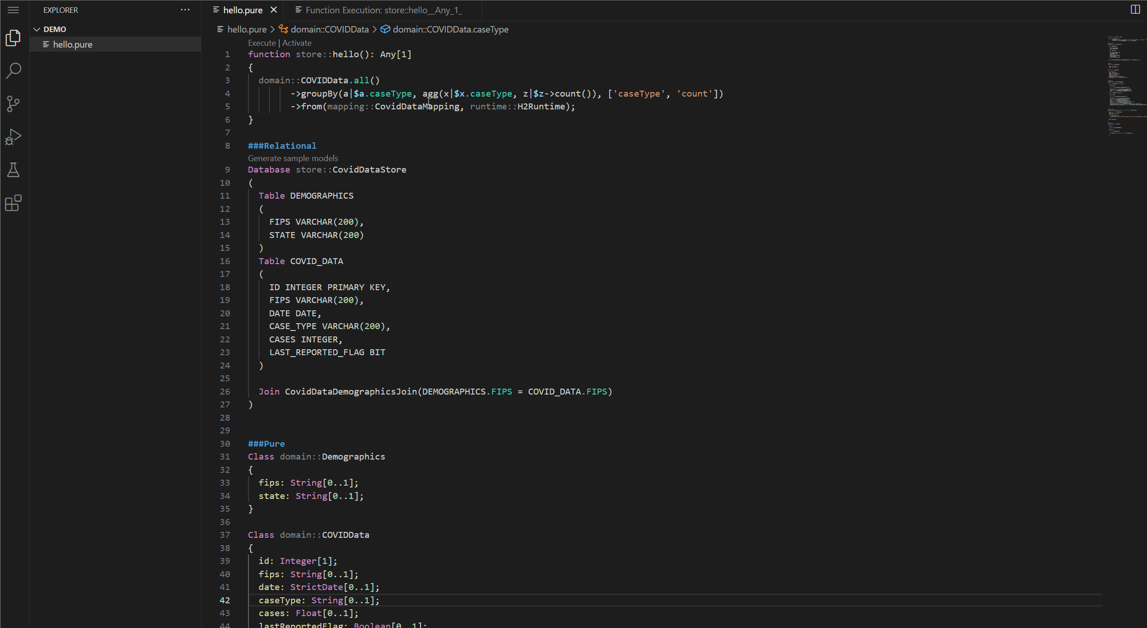Click the code minimap preview
The width and height of the screenshot is (1147, 628).
click(x=1126, y=82)
